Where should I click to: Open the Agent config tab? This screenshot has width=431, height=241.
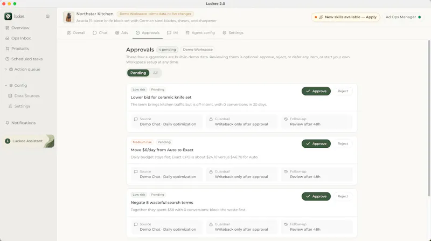(x=200, y=33)
